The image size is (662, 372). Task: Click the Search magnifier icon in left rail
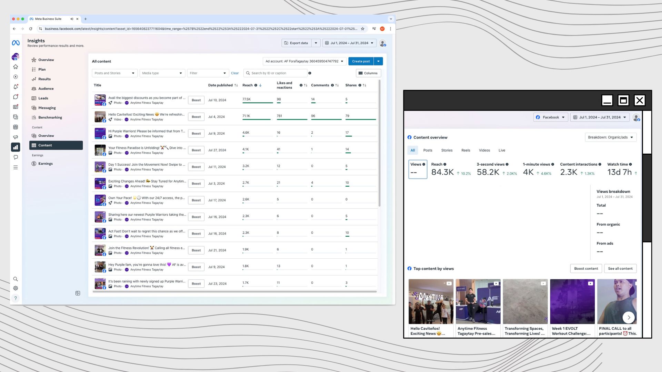(x=16, y=279)
